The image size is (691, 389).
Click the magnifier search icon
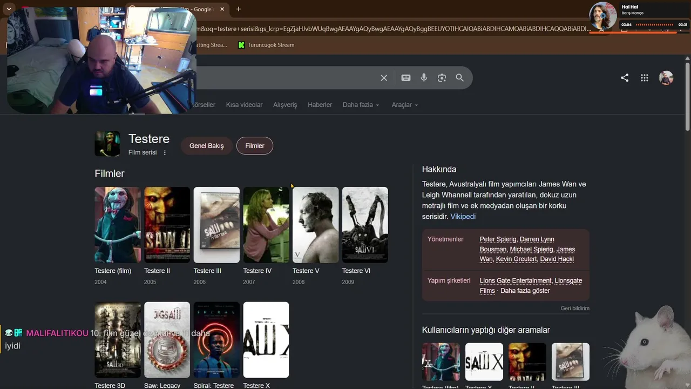pos(459,78)
